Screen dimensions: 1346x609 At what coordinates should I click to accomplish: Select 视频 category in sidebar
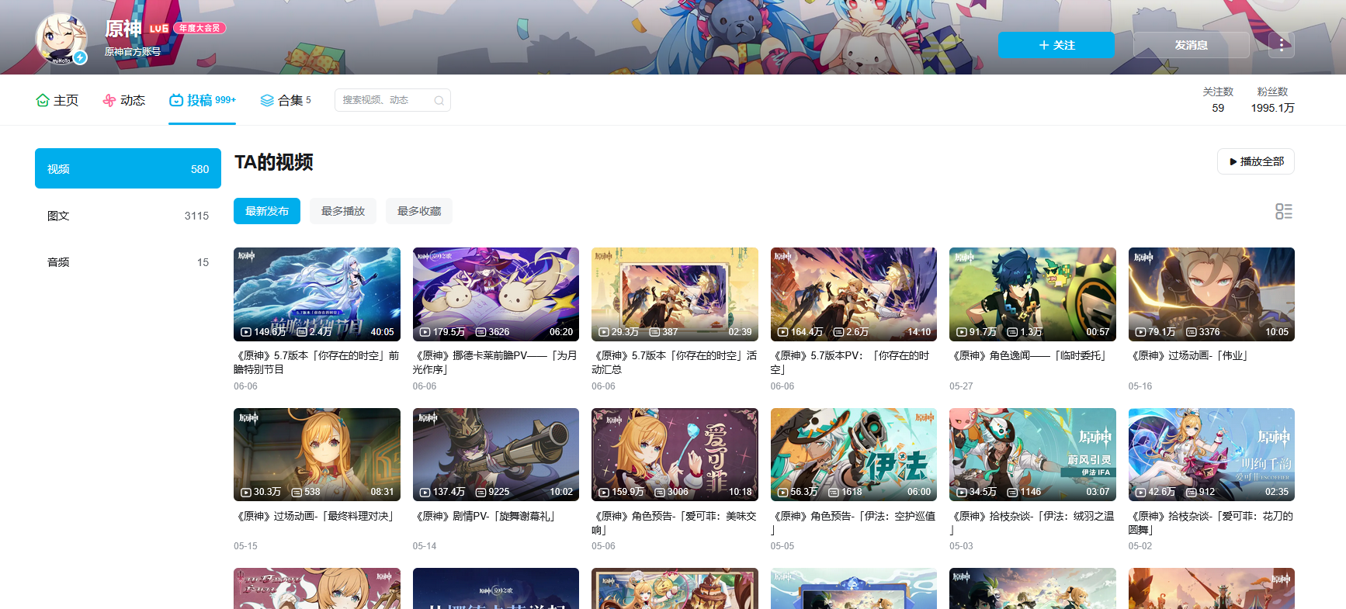point(128,168)
